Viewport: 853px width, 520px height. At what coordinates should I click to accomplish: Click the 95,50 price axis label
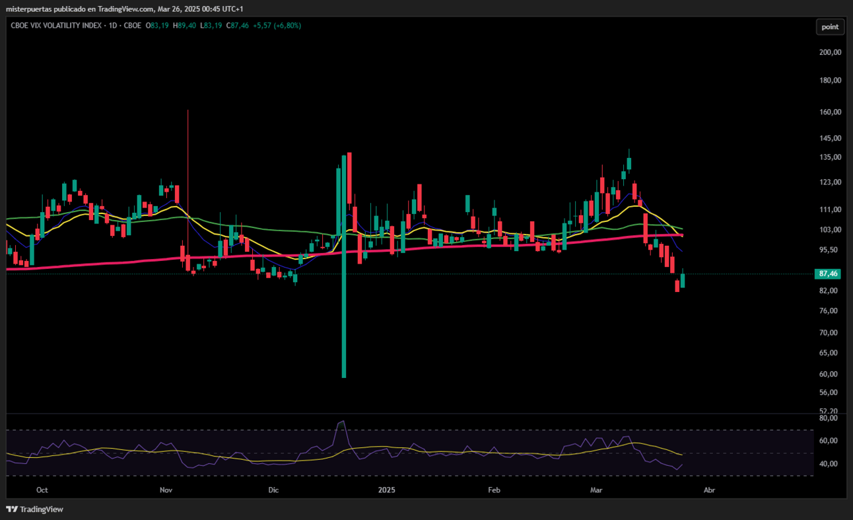tap(830, 250)
